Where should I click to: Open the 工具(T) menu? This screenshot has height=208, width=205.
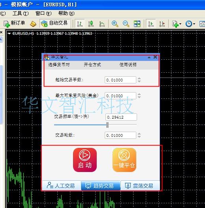pyautogui.click(x=21, y=13)
